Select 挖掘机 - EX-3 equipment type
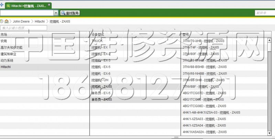The width and height of the screenshot is (275, 139). click(x=135, y=60)
